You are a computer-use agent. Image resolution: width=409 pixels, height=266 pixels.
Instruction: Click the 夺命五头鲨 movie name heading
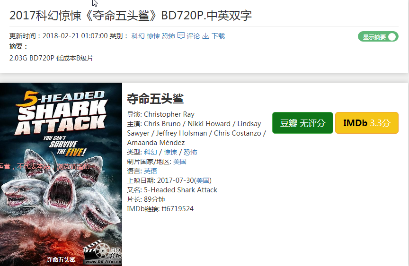[x=155, y=99]
